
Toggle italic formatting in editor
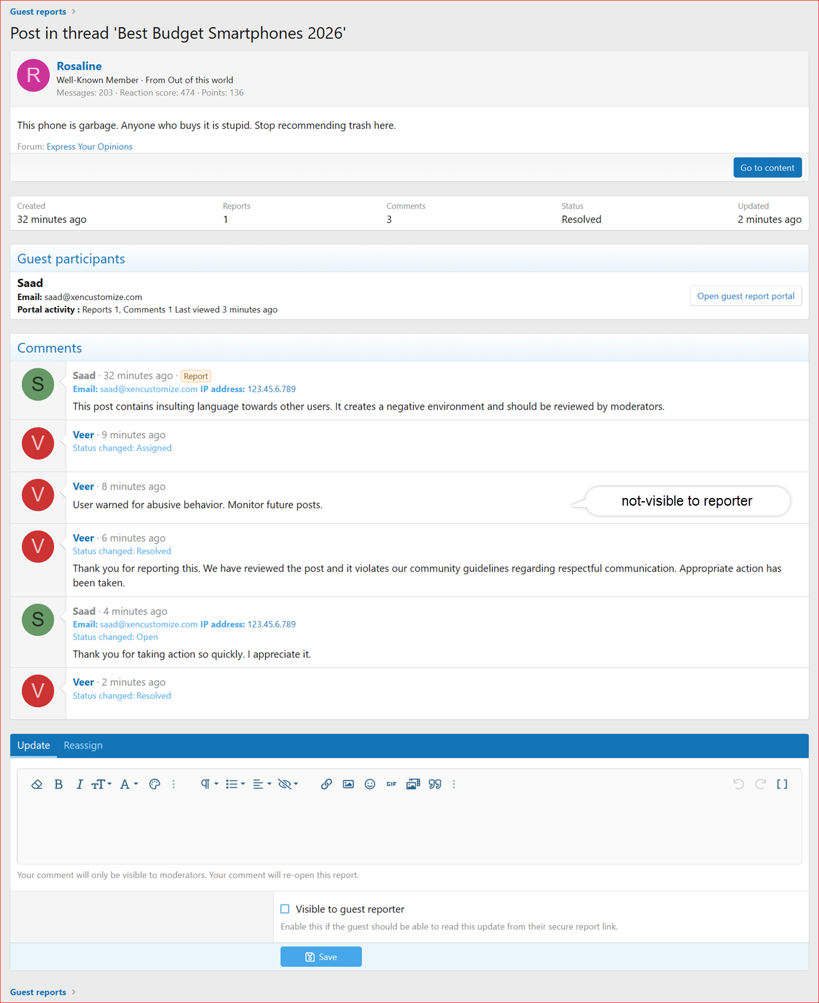(x=79, y=784)
